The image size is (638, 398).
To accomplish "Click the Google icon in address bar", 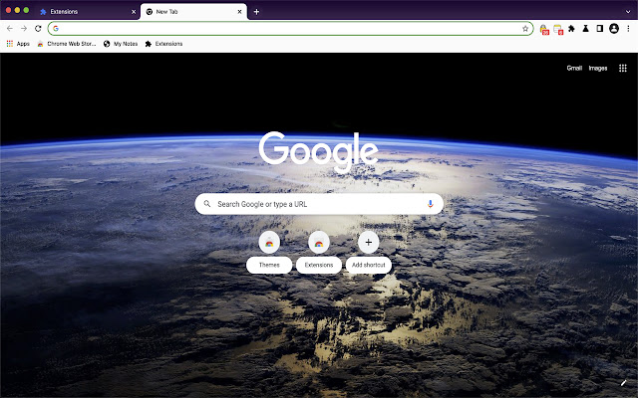I will 56,29.
